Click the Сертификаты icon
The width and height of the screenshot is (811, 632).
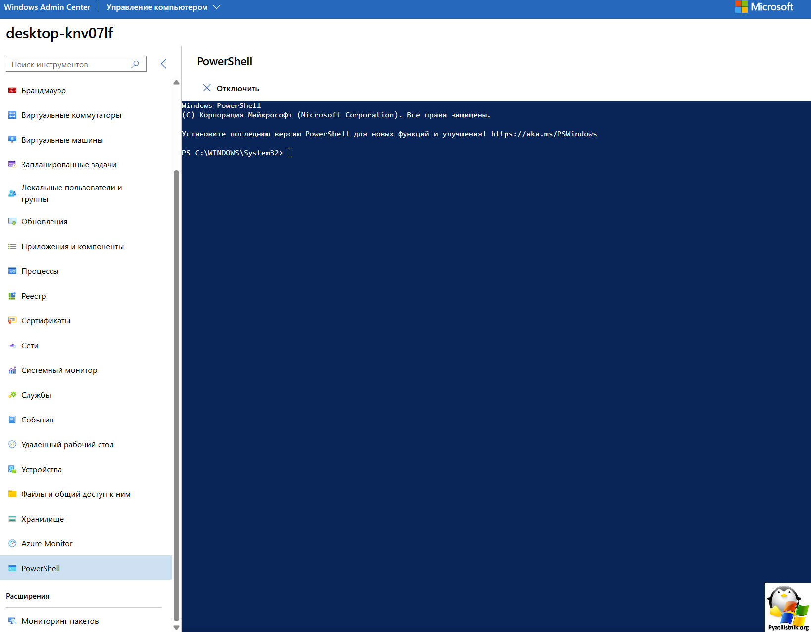click(x=12, y=320)
